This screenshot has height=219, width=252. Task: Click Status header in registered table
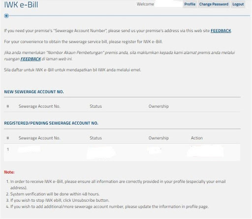pyautogui.click(x=95, y=138)
